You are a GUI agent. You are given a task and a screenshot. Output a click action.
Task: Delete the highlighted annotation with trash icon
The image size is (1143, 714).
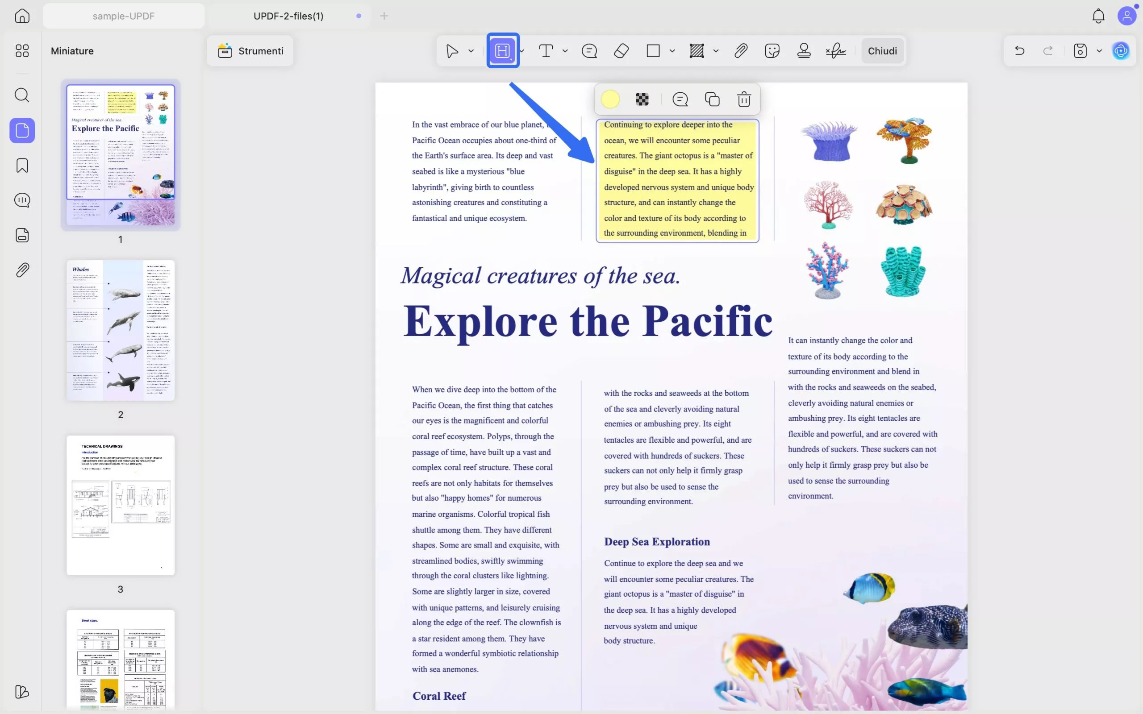click(x=744, y=99)
